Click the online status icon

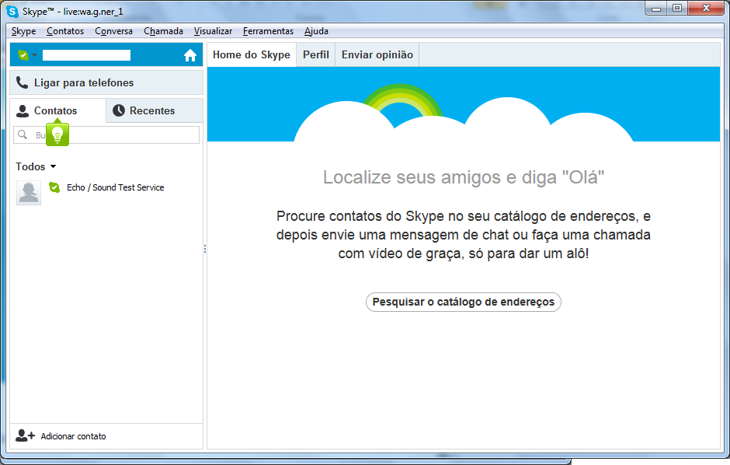tap(23, 55)
